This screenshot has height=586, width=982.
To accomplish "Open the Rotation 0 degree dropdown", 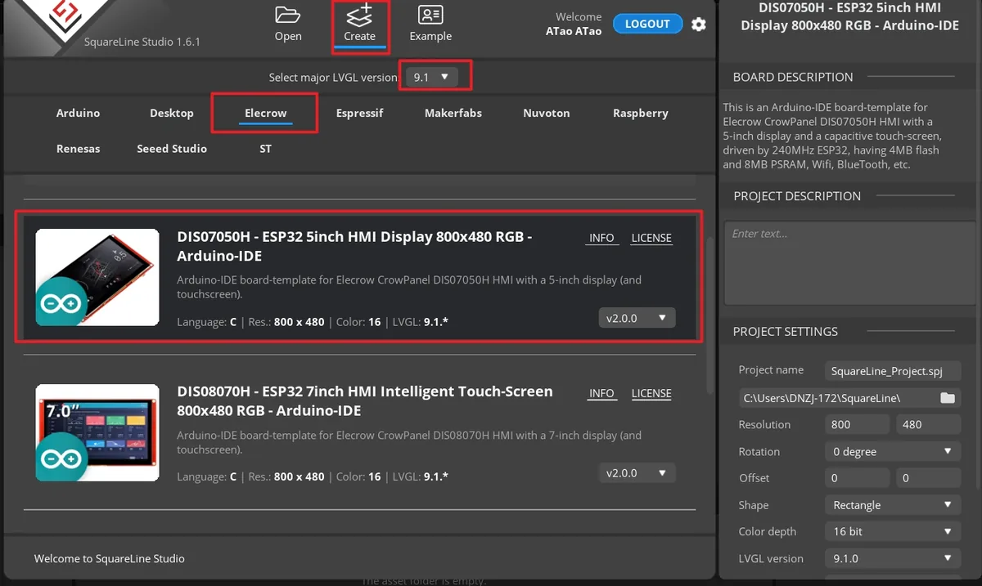I will [893, 451].
